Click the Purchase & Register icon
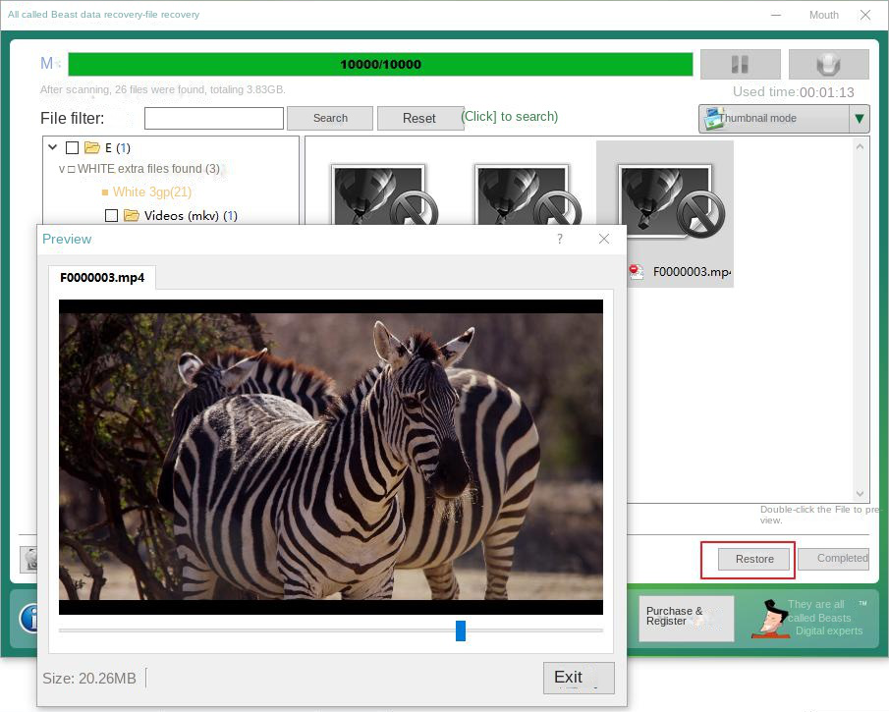This screenshot has width=889, height=712. (x=686, y=618)
